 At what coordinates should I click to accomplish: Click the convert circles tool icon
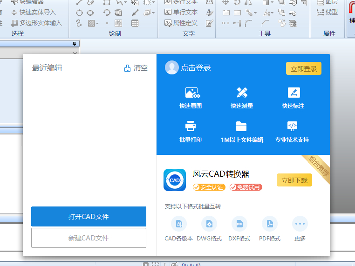tap(282, 23)
